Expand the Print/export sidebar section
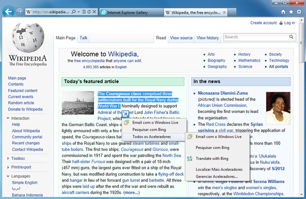The height and width of the screenshot is (199, 306). coord(8,167)
